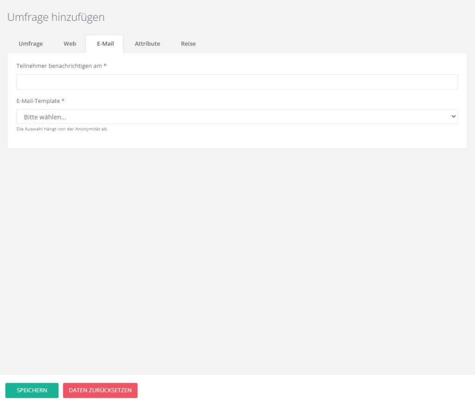The width and height of the screenshot is (475, 406).
Task: Click the Anonymität hint text below dropdown
Action: pos(62,129)
